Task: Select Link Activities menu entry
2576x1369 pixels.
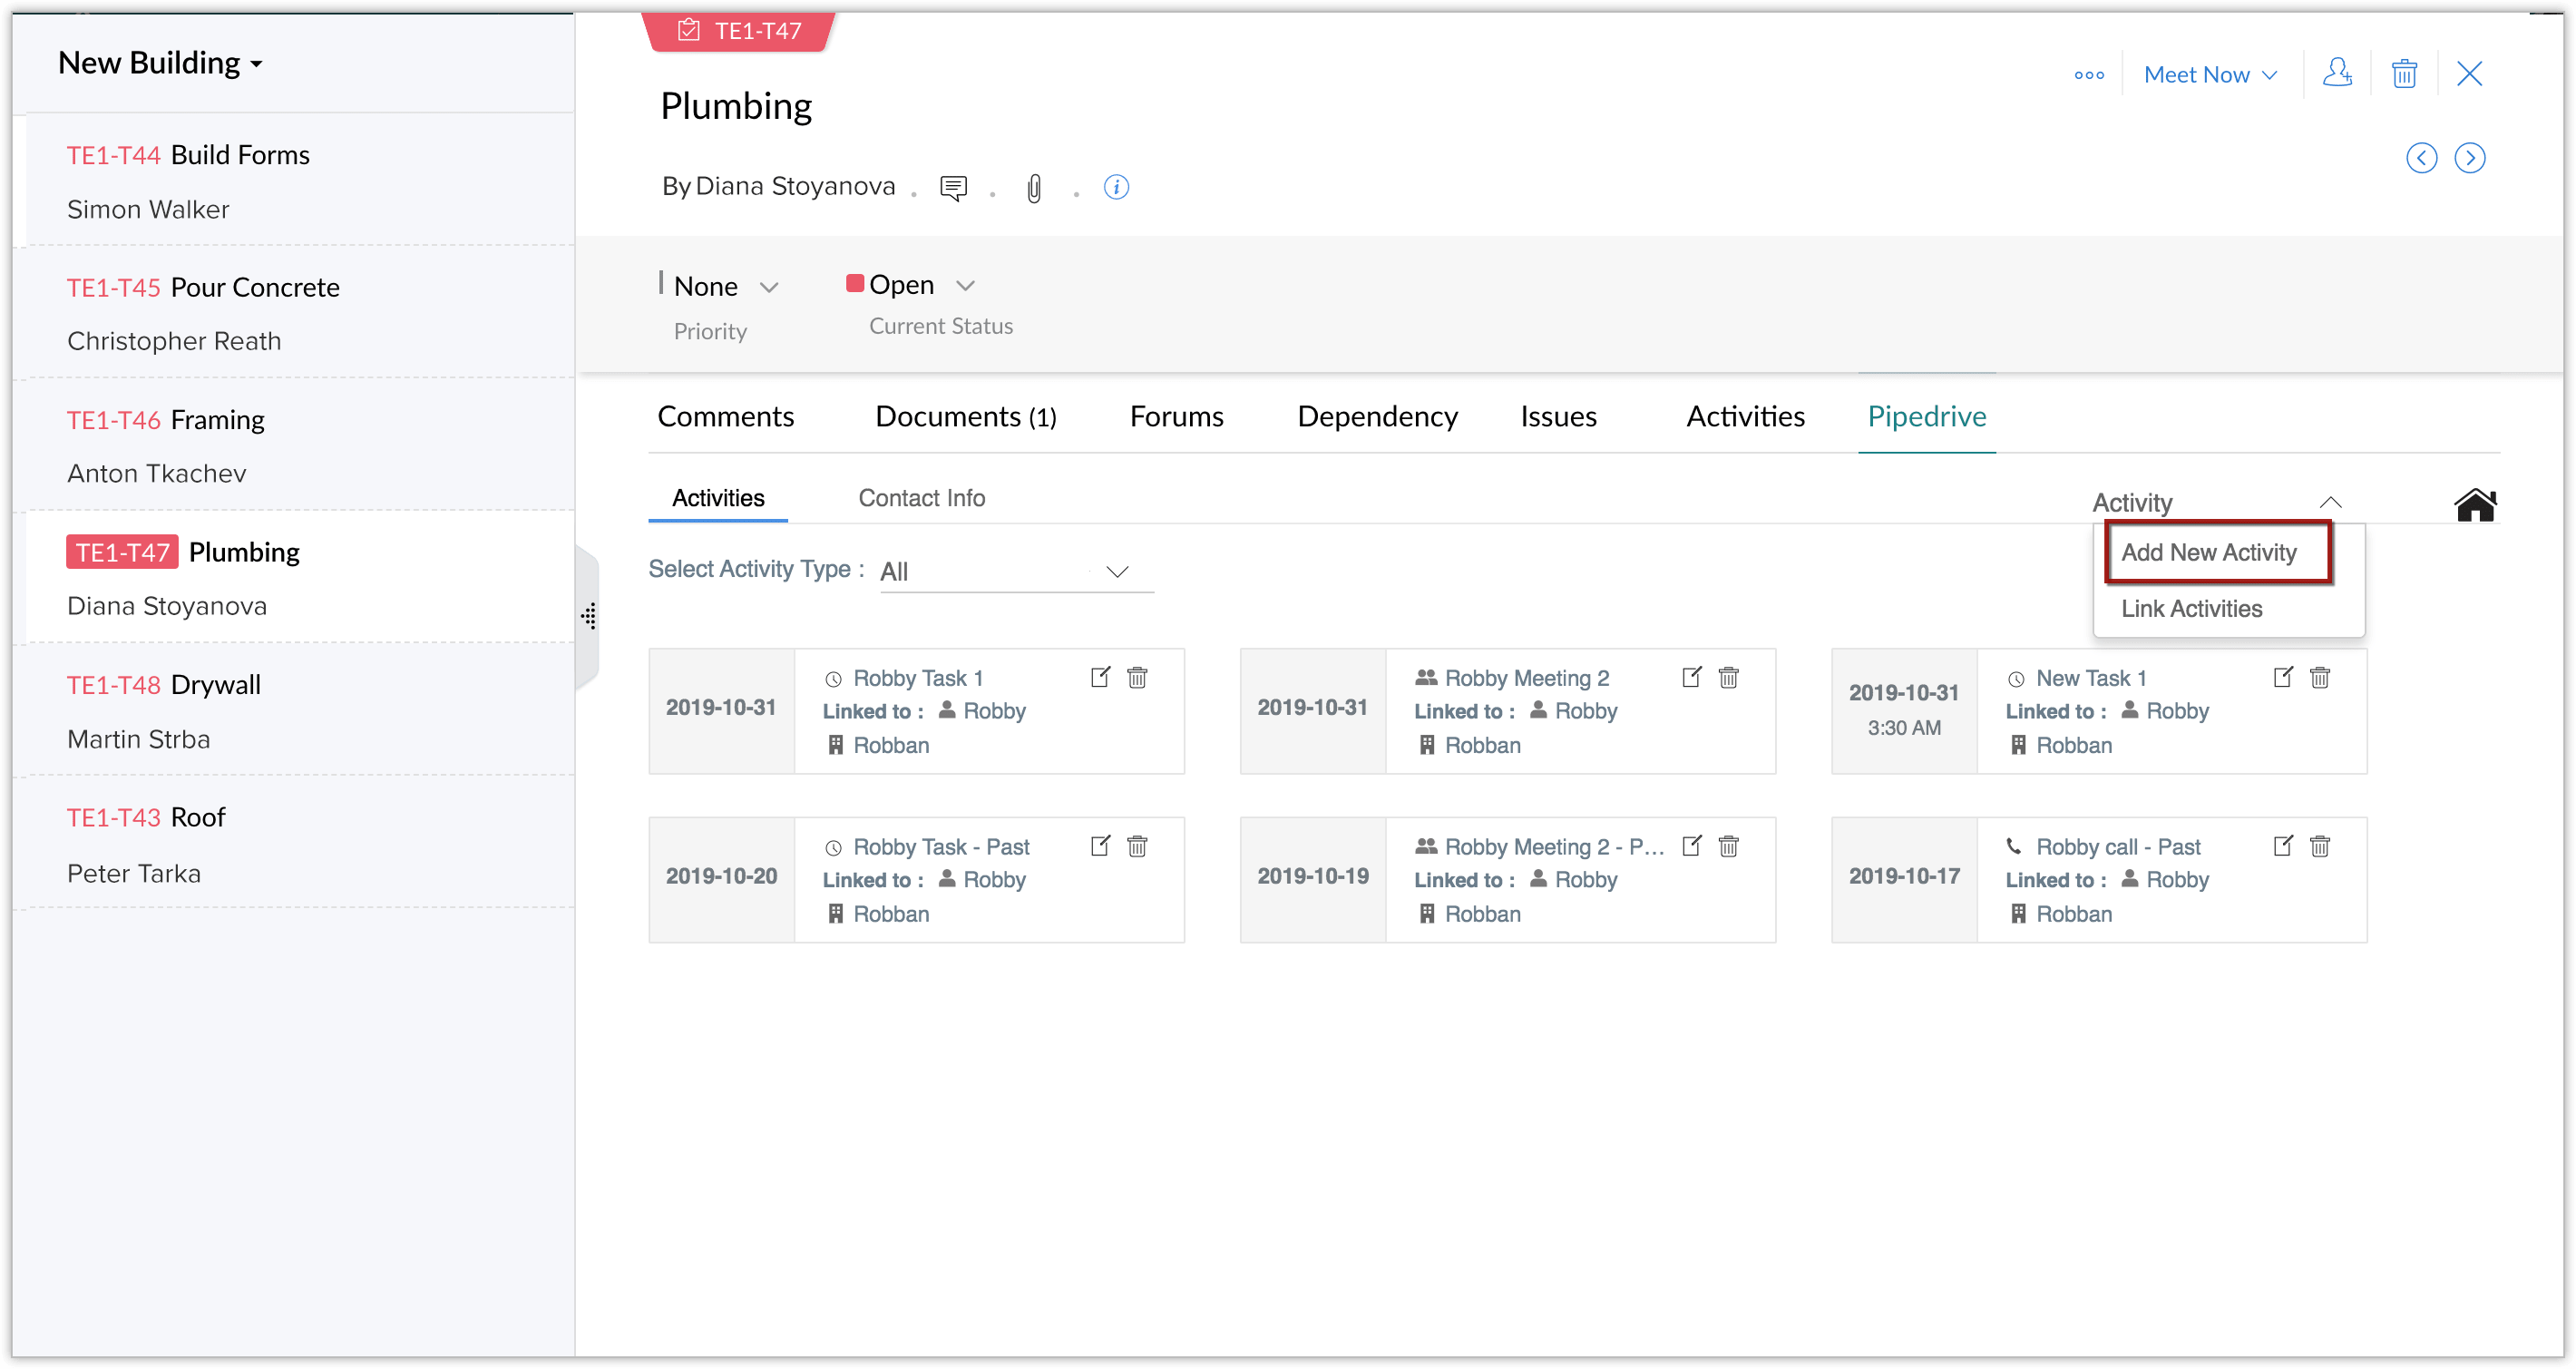Action: coord(2191,608)
